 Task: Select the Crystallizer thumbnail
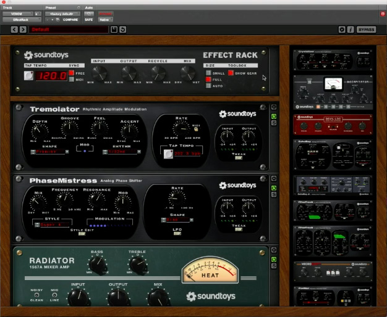point(333,60)
